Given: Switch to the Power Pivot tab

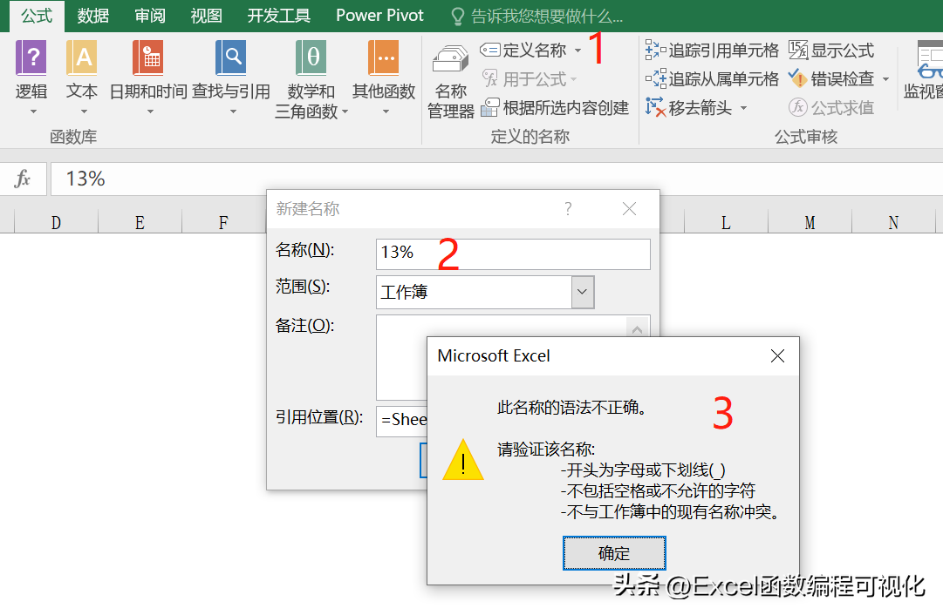Looking at the screenshot, I should point(379,16).
